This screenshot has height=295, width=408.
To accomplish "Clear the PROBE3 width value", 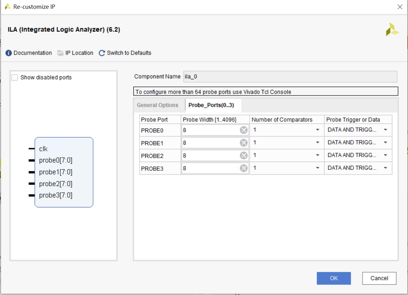I will pyautogui.click(x=244, y=168).
